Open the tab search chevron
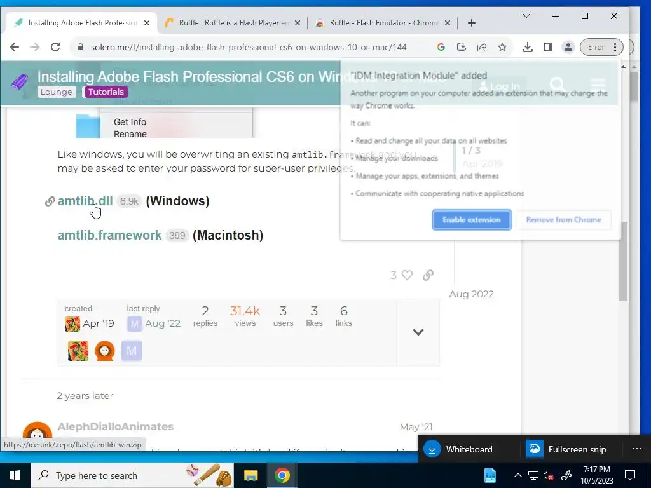 [526, 16]
